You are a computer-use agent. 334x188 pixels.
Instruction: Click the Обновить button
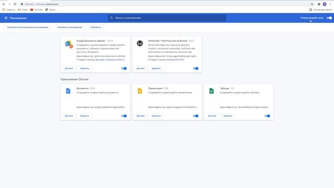(96, 27)
